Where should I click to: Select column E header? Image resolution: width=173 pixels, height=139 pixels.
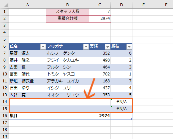(x=143, y=5)
